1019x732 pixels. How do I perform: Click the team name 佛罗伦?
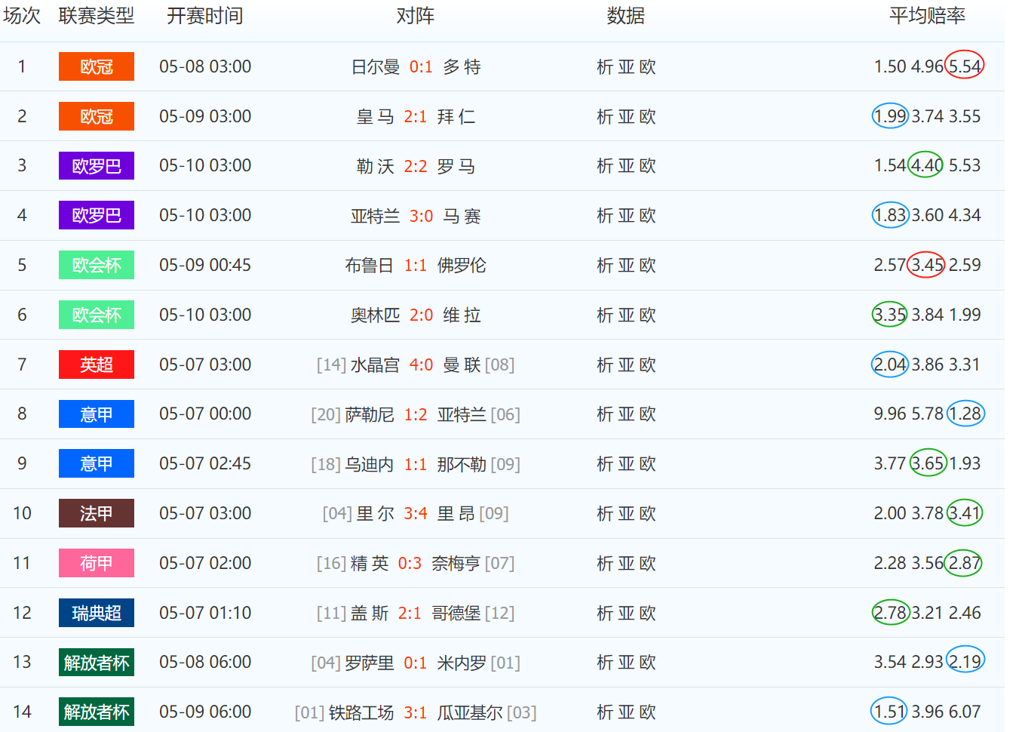click(462, 266)
